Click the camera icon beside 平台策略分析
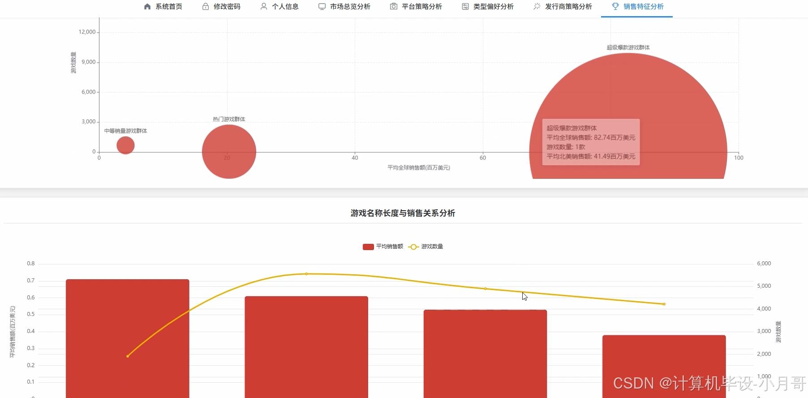The width and height of the screenshot is (808, 398). [394, 6]
